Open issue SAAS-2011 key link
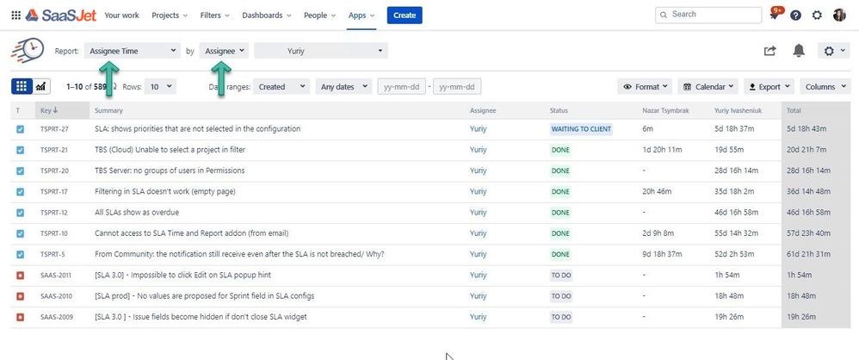The height and width of the screenshot is (360, 859). coord(56,275)
